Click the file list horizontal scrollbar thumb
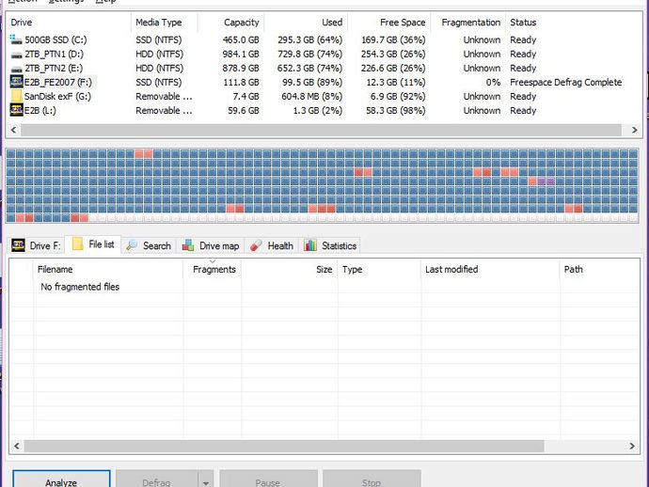649x487 pixels. coord(284,446)
